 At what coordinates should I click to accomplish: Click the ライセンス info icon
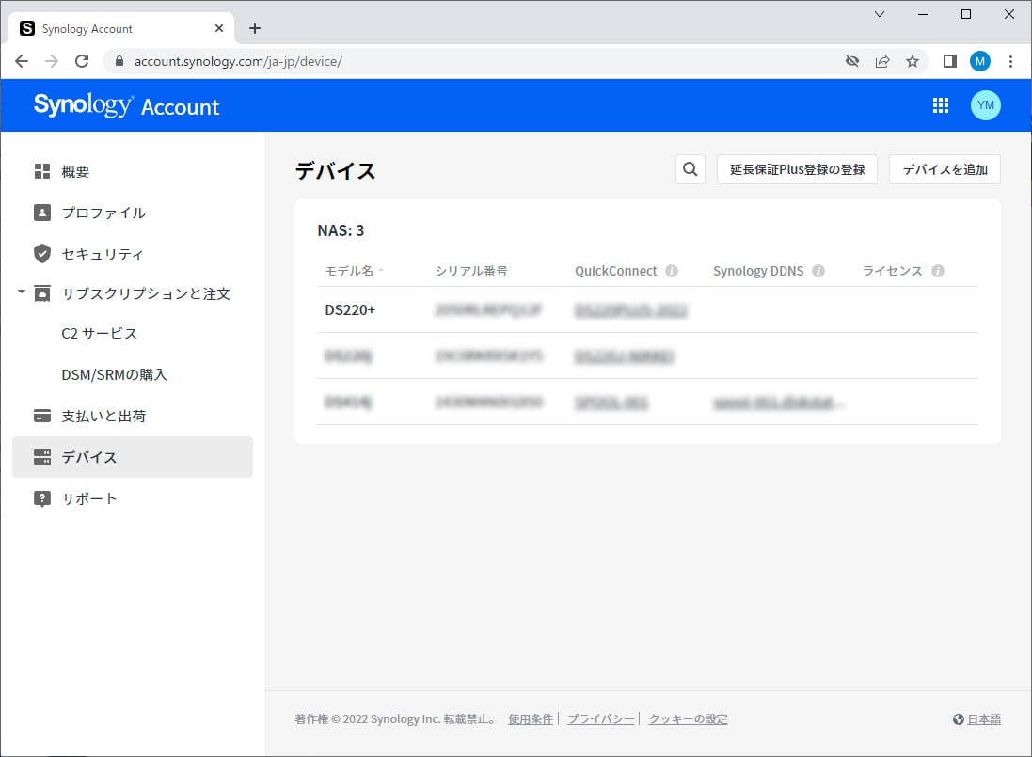click(938, 271)
